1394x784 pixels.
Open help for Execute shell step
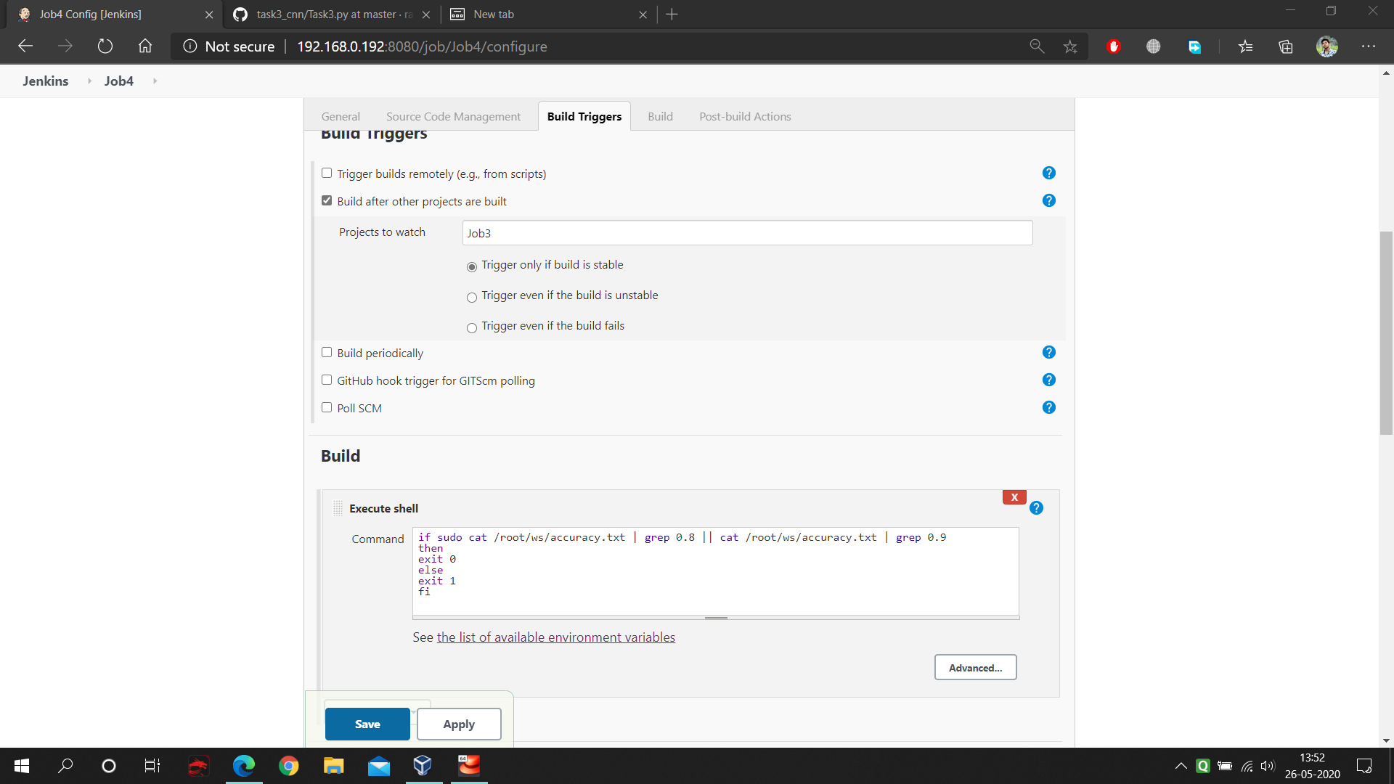click(1036, 508)
